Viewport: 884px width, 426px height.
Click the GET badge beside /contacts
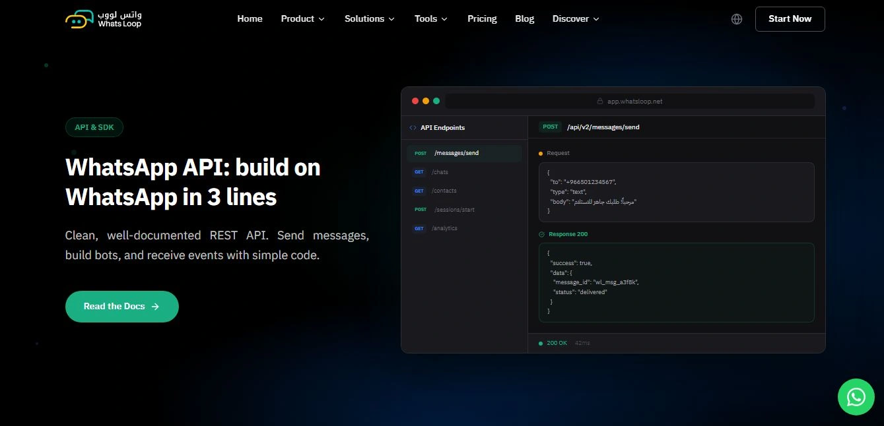pyautogui.click(x=419, y=191)
